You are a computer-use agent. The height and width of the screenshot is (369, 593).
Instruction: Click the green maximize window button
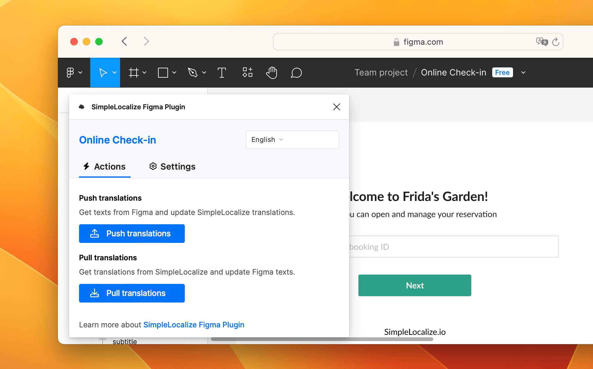pyautogui.click(x=99, y=42)
